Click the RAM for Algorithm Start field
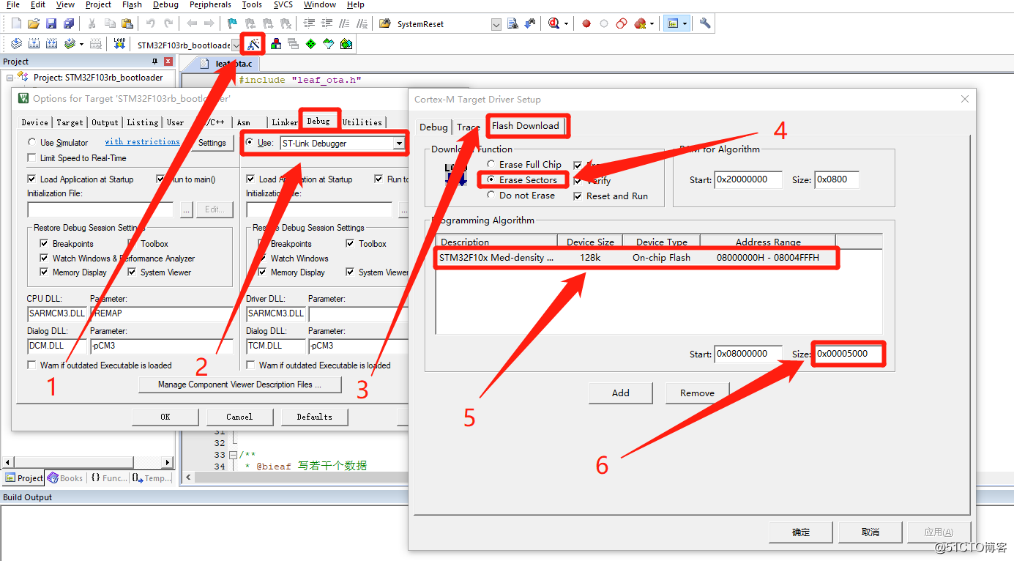The height and width of the screenshot is (561, 1014). pyautogui.click(x=748, y=179)
